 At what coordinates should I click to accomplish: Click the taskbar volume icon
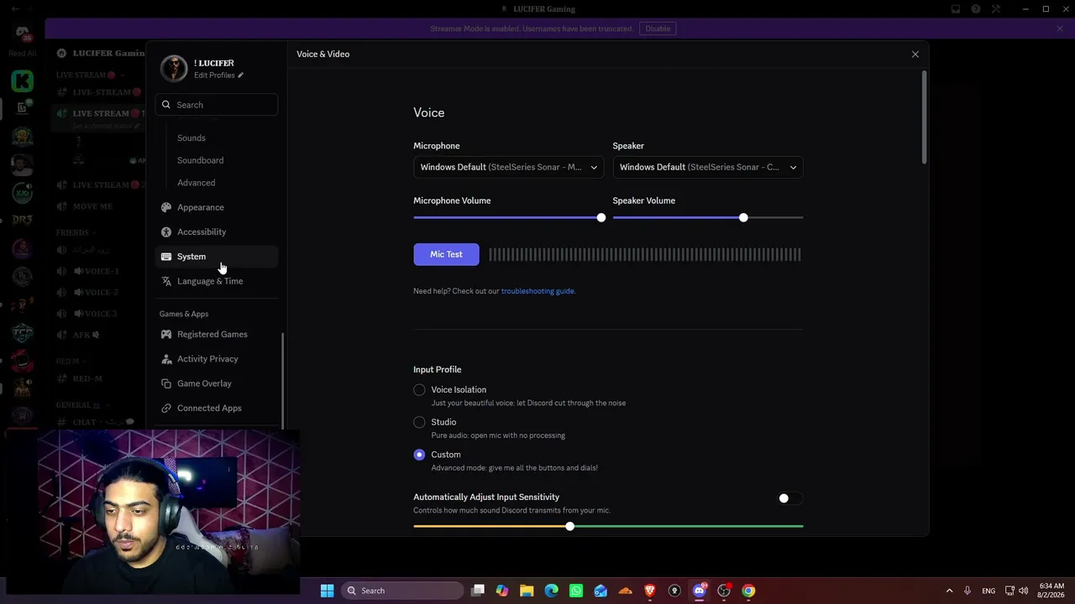[x=1024, y=591]
